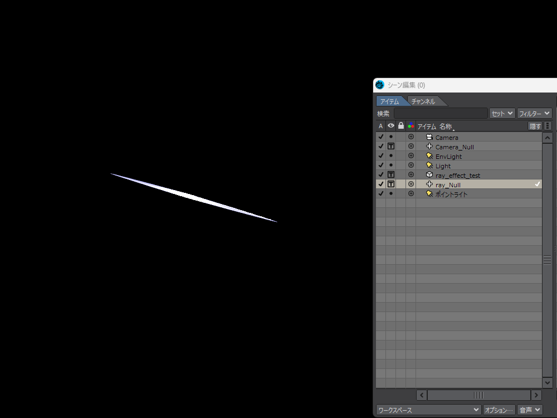
Task: Click the オプション button
Action: [499, 410]
